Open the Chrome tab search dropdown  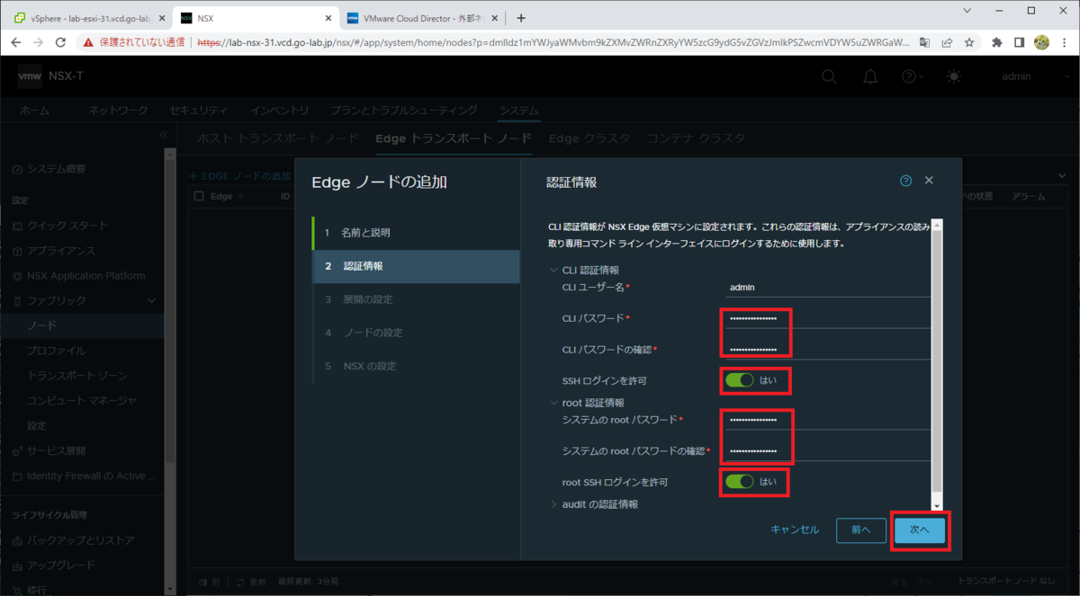pyautogui.click(x=967, y=11)
